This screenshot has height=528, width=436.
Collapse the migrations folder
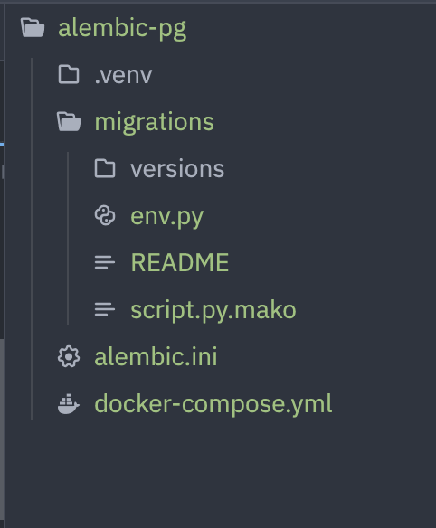pos(154,122)
